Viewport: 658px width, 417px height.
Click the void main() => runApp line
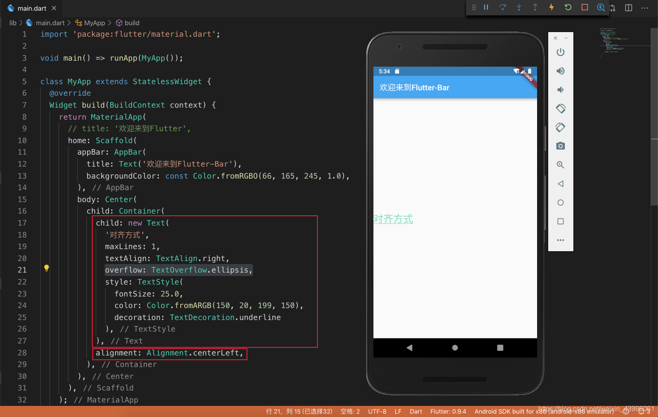112,58
